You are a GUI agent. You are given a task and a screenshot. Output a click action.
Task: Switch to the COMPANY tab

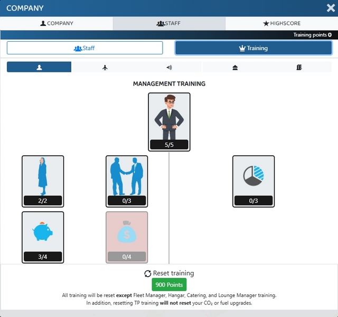(x=57, y=23)
